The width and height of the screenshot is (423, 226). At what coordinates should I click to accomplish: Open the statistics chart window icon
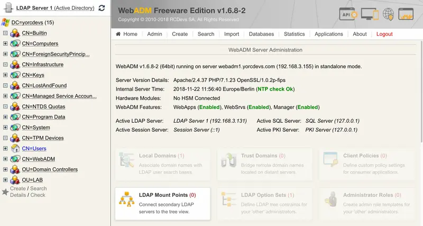tap(406, 14)
